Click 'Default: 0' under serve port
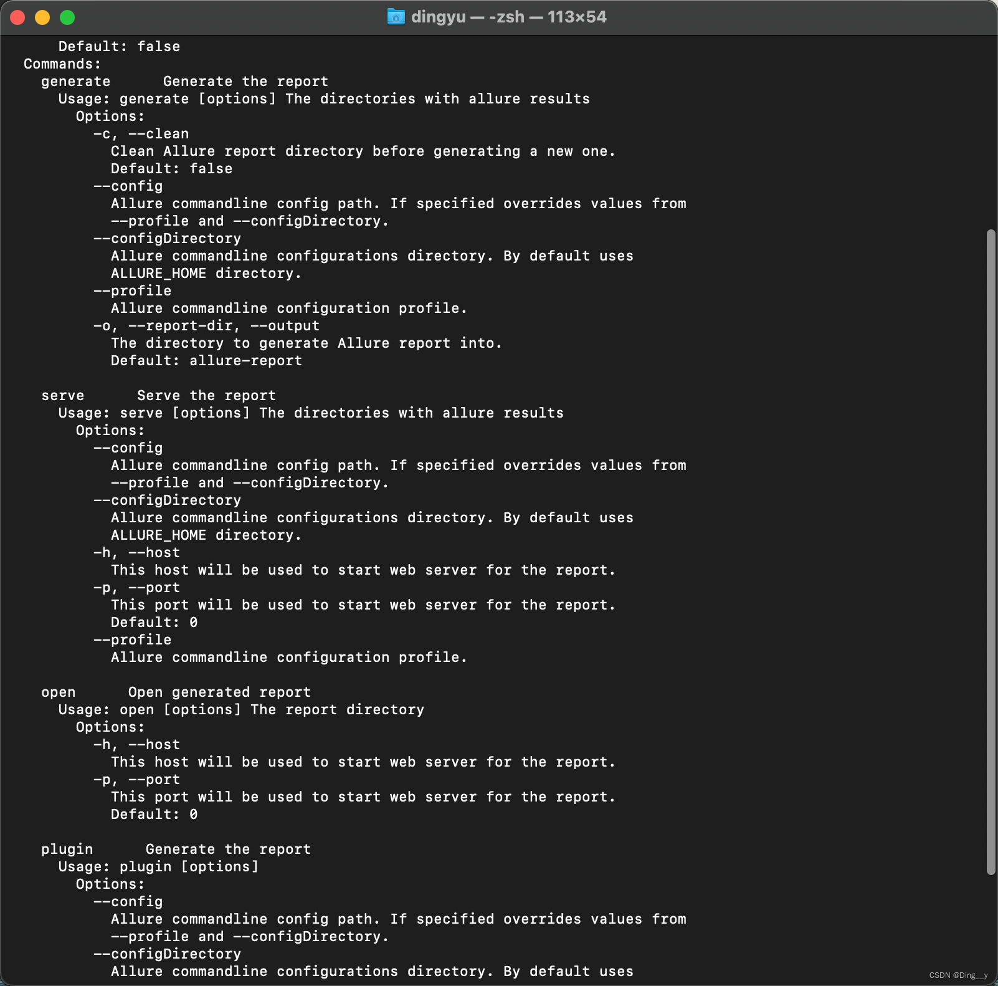998x986 pixels. pos(154,623)
